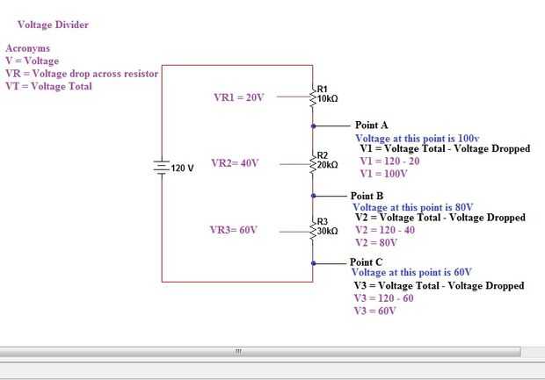Click the horizontal scrollbar thumb
The width and height of the screenshot is (545, 380).
tap(260, 352)
